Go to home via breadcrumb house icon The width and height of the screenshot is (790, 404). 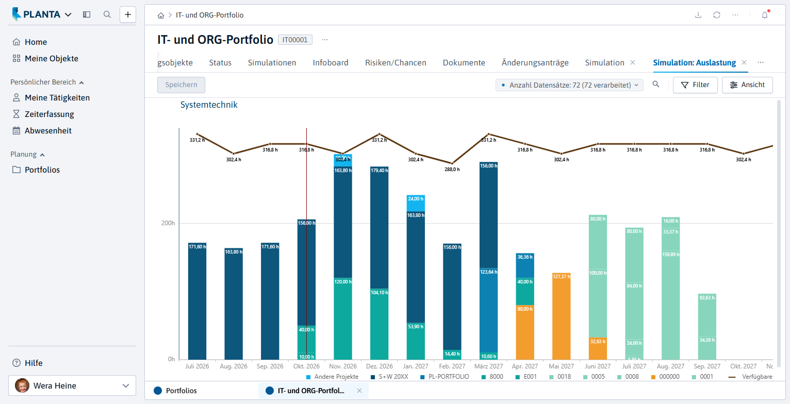pos(161,15)
